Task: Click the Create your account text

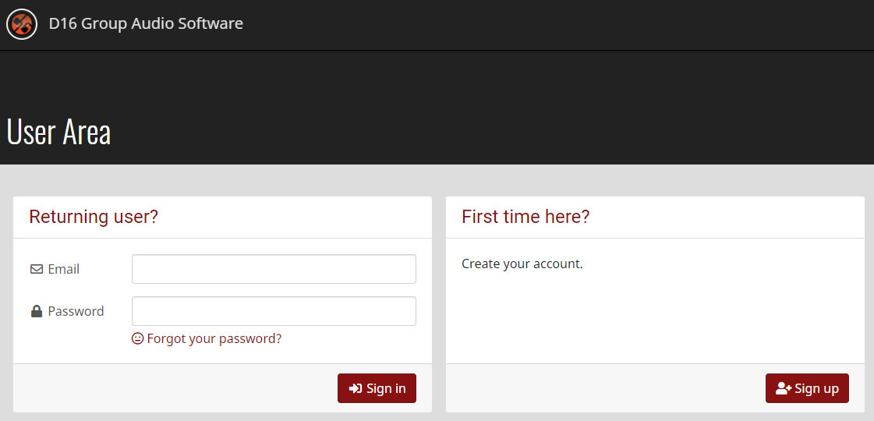Action: click(522, 264)
